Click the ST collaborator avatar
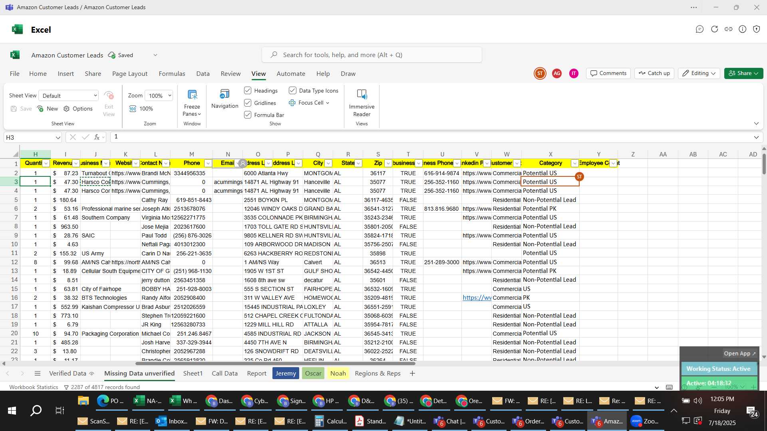Screen dimensions: 767x431 coord(540,73)
